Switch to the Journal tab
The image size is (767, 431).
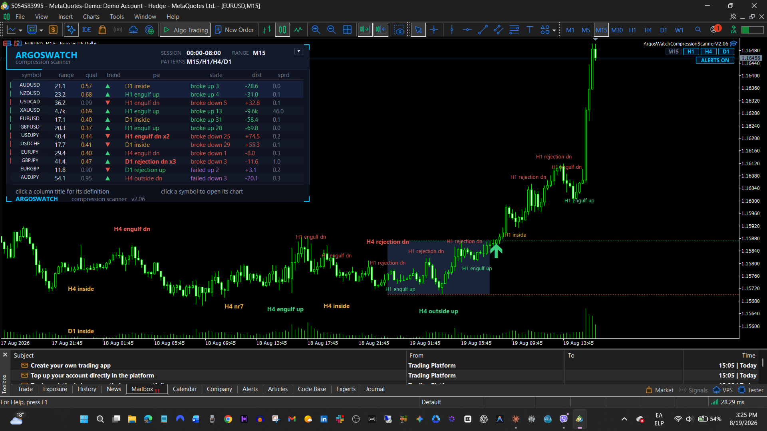(375, 389)
